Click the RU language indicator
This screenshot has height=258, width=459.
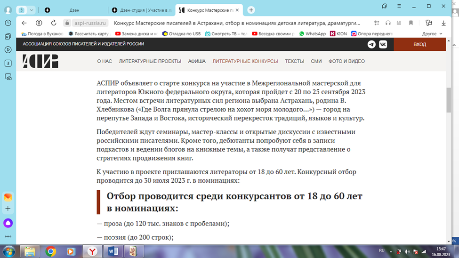[x=382, y=250]
